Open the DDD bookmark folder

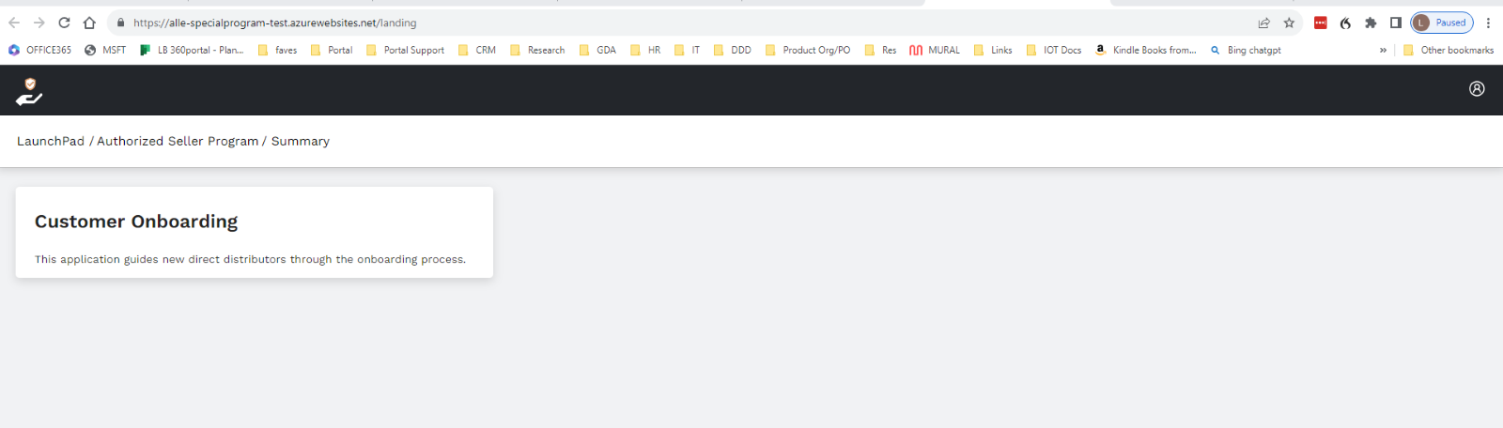point(732,50)
